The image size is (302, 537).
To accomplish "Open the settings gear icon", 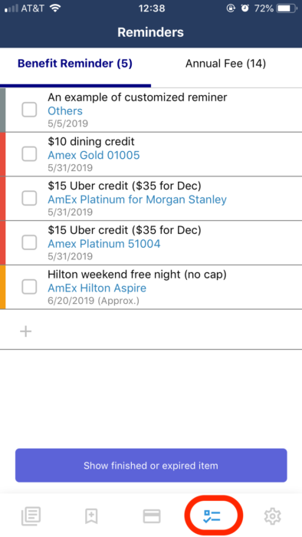I will pos(273,516).
